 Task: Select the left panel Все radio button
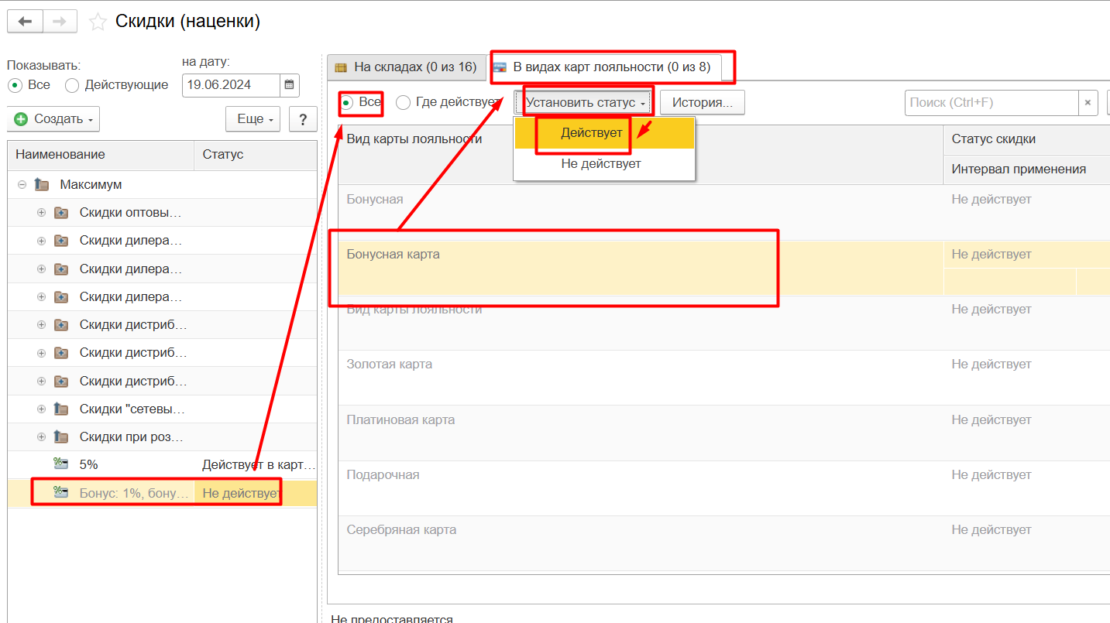point(15,85)
